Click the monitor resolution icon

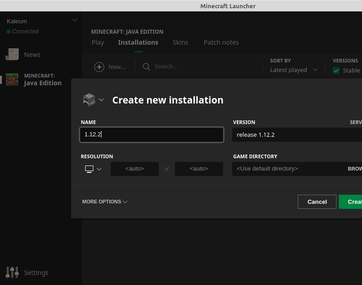89,169
